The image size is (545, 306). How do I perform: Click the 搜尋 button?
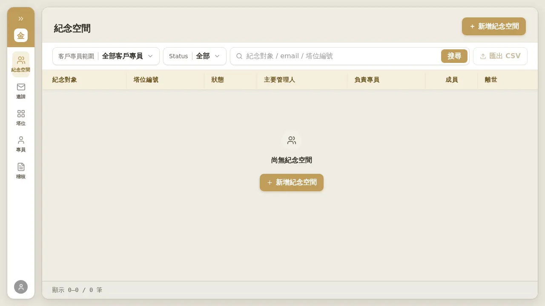point(454,56)
